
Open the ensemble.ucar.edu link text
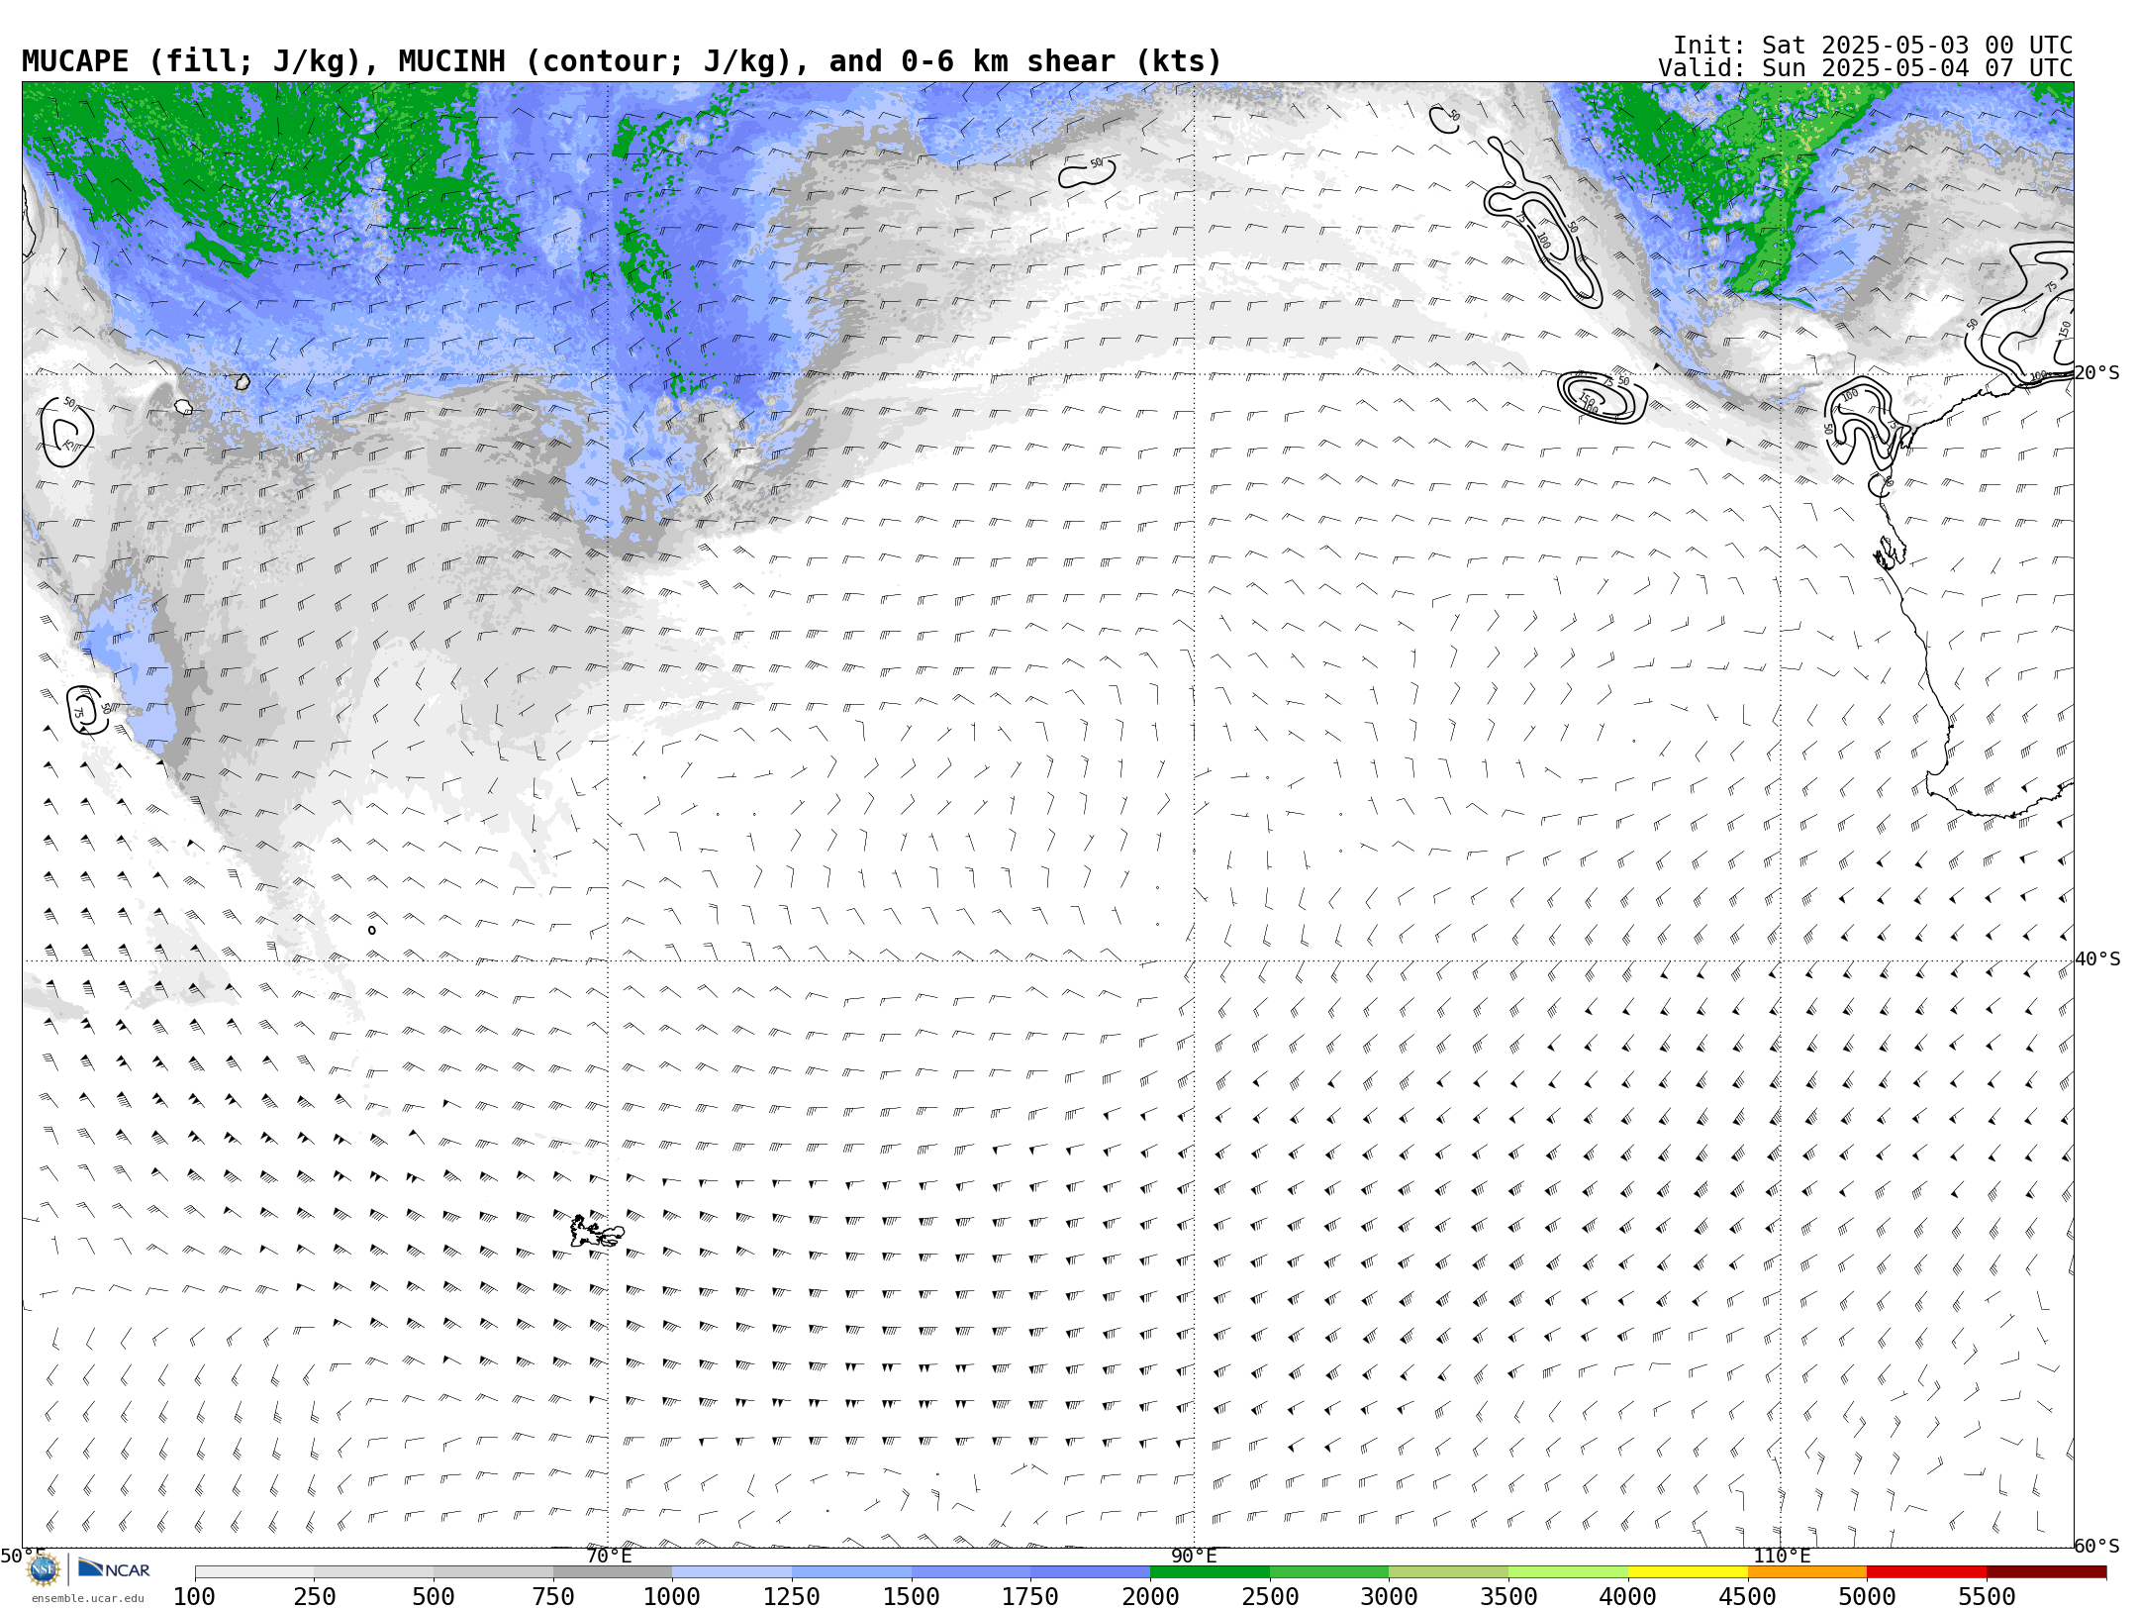tap(87, 1597)
